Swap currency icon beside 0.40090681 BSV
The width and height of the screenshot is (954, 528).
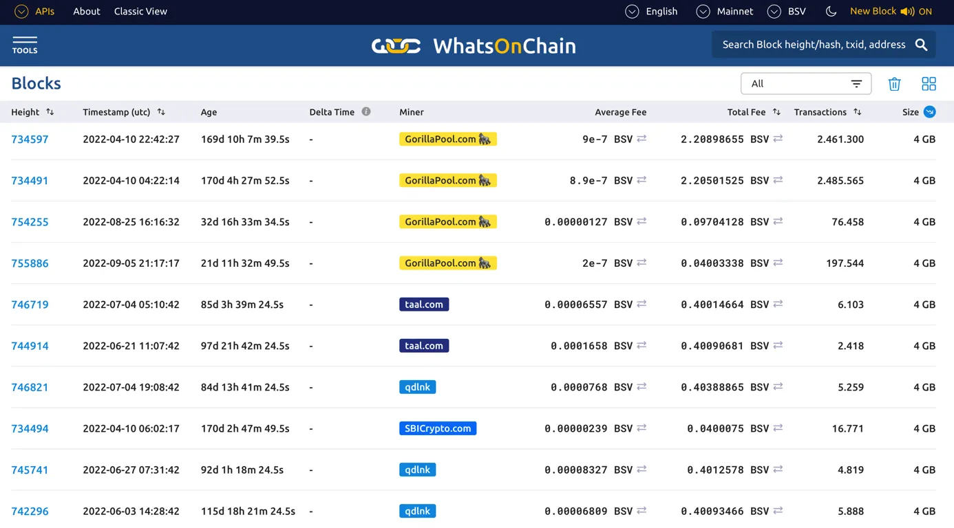click(x=778, y=345)
